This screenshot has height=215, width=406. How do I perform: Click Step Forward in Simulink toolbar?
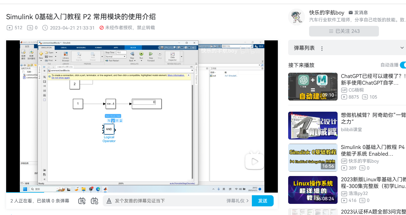click(x=151, y=56)
